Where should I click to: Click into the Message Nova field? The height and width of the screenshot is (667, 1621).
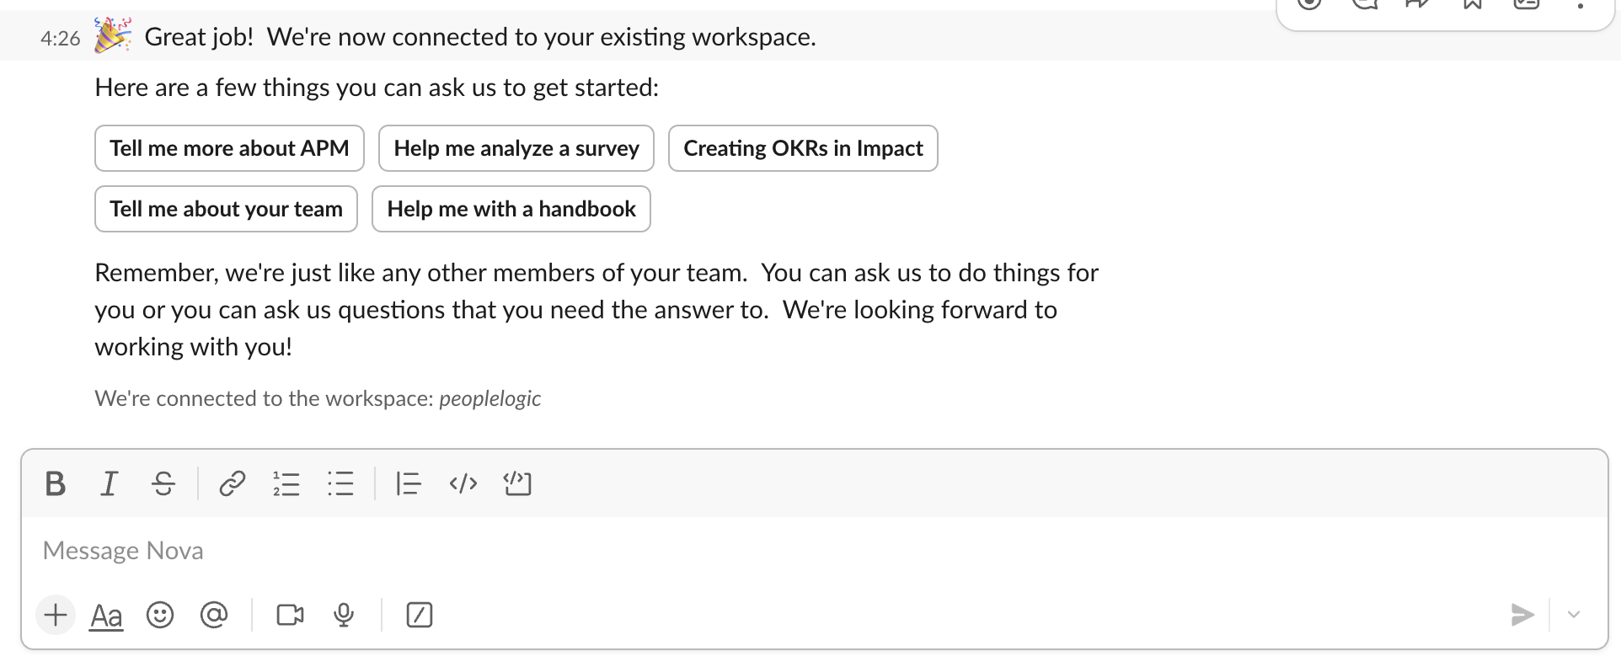point(758,551)
